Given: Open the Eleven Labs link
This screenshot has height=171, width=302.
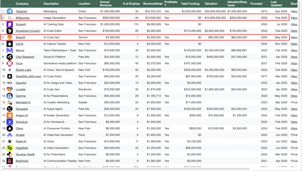Looking at the screenshot, I should click(23, 70).
